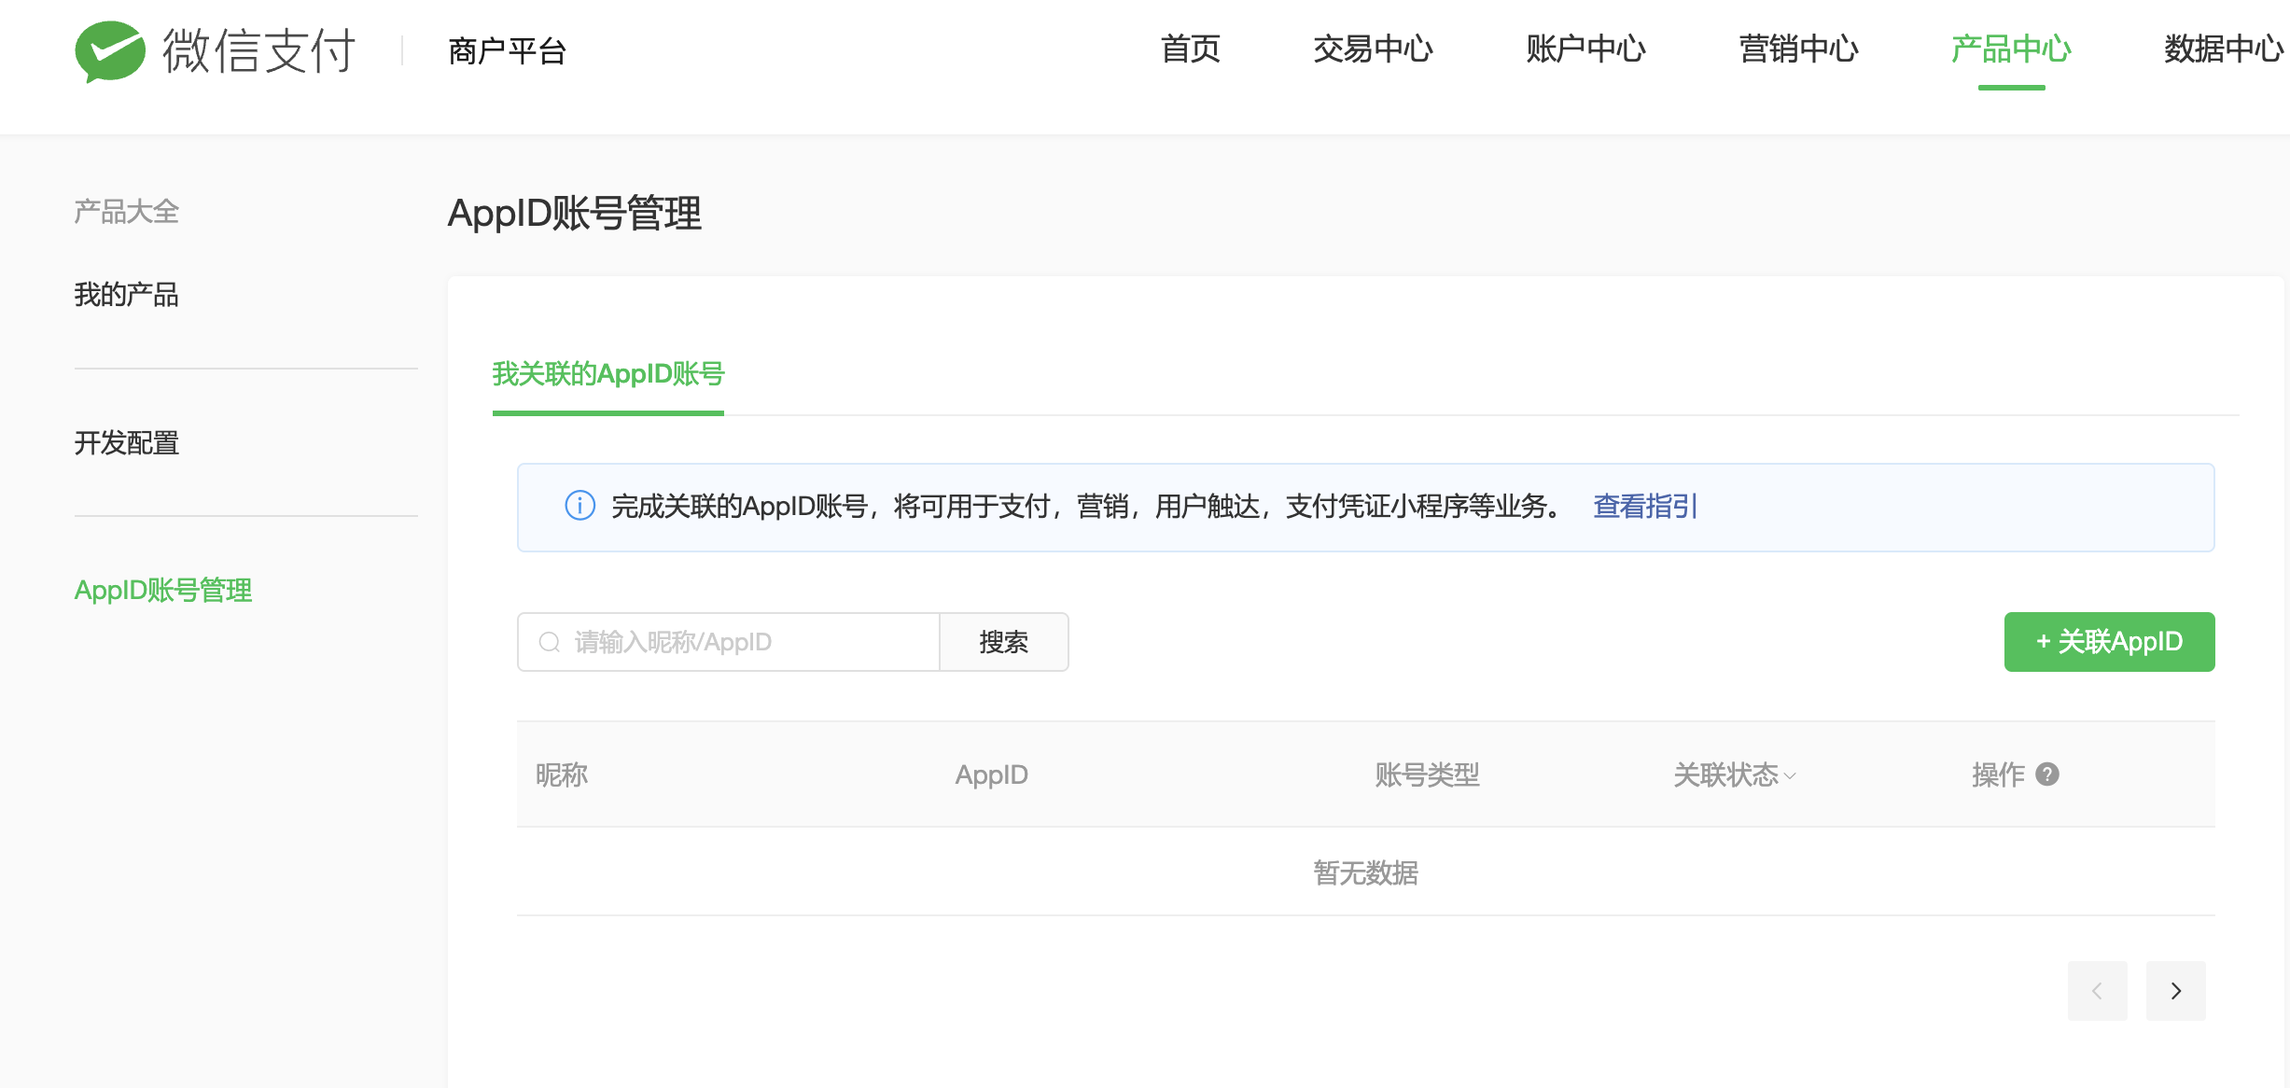This screenshot has height=1088, width=2290.
Task: Open 交易中心 in top navigation
Action: pos(1373,49)
